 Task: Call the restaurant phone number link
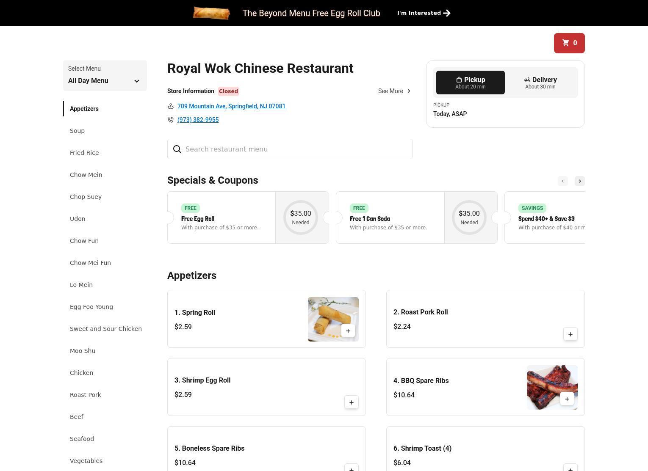pos(198,120)
